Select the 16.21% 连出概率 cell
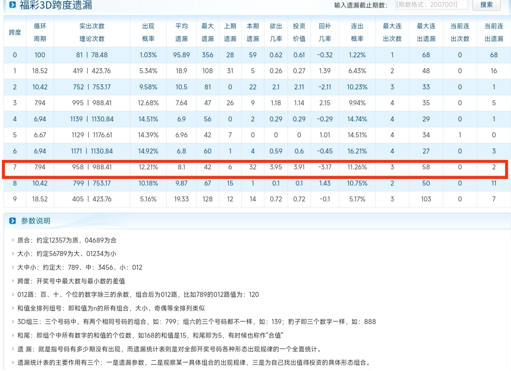Screen dimensions: 511x371 [357, 151]
